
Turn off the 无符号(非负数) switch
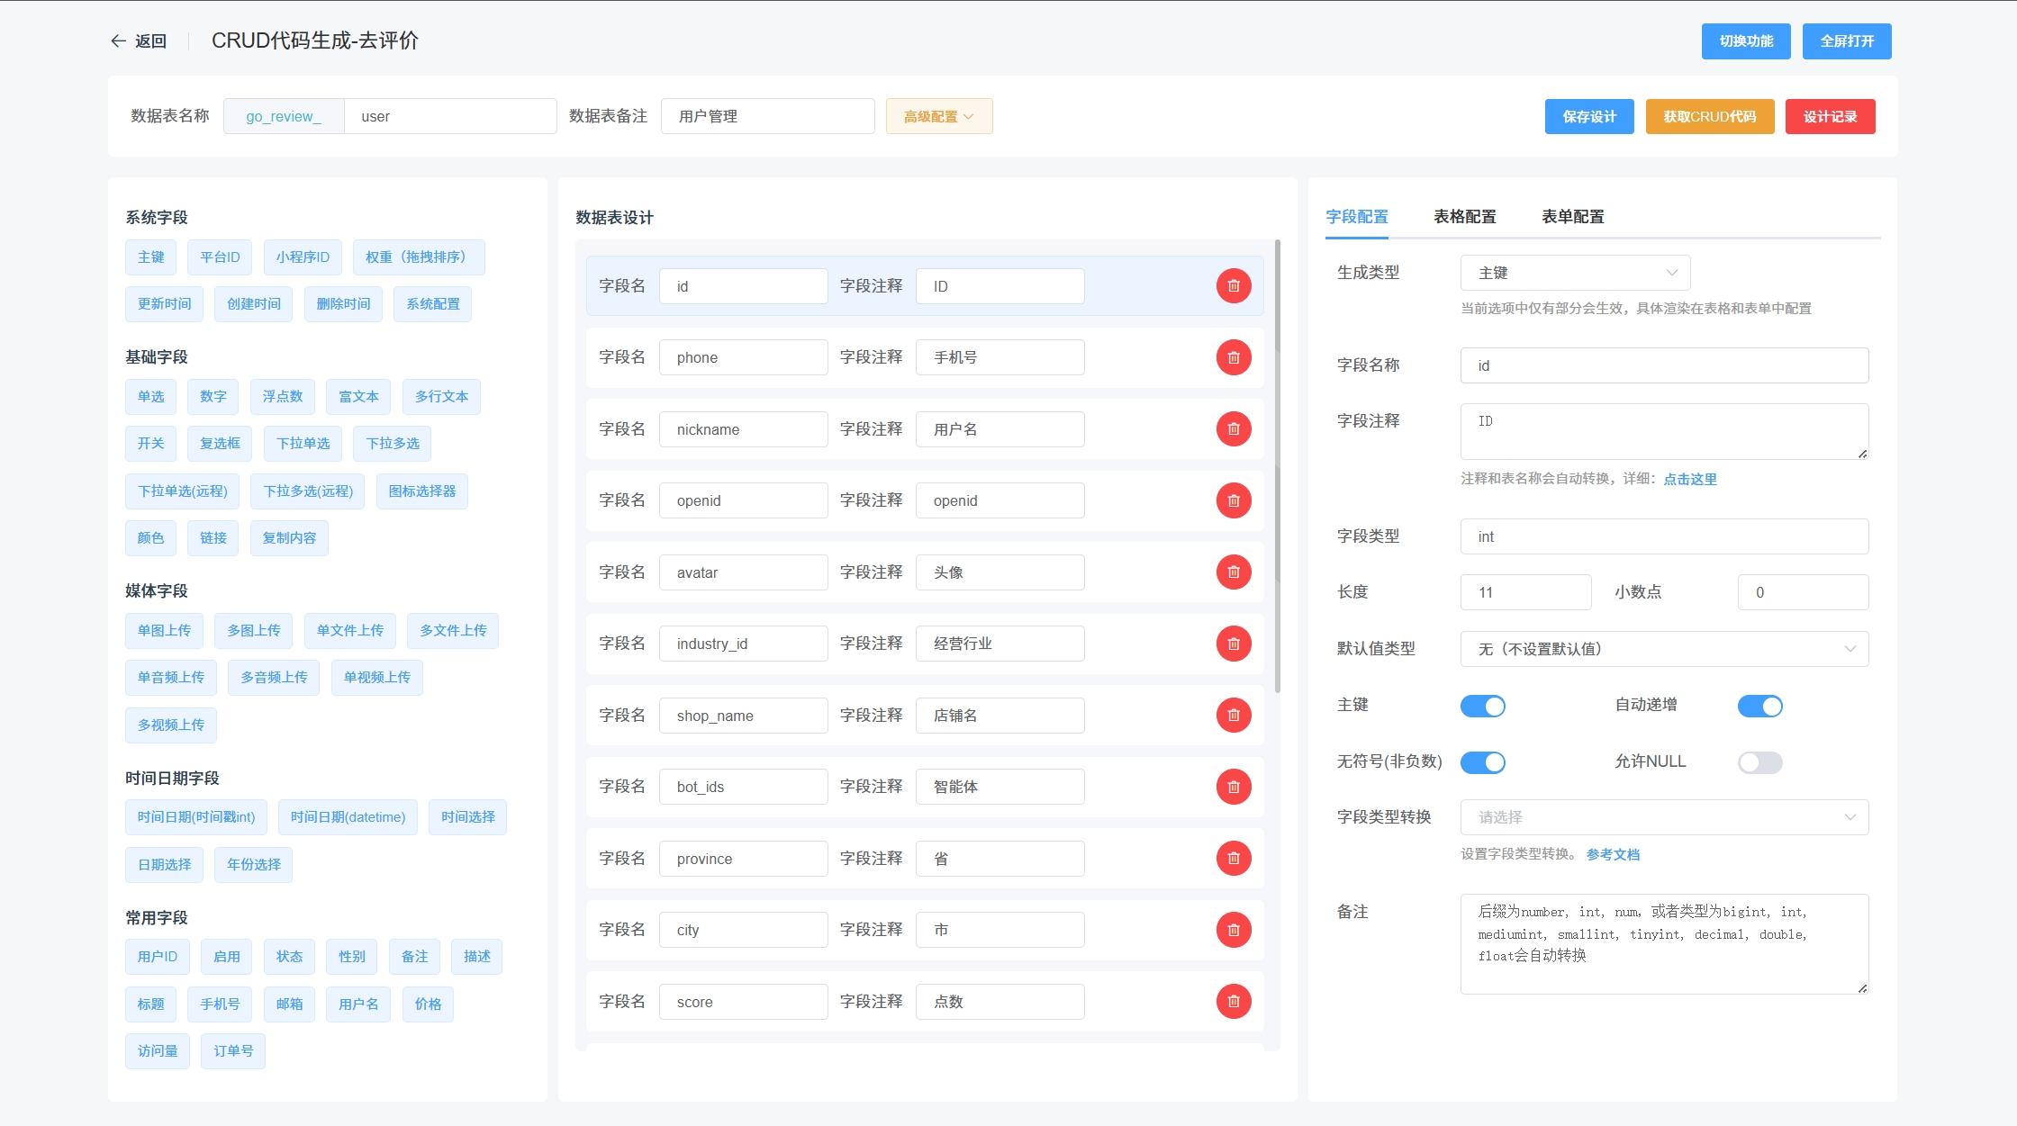click(1482, 762)
